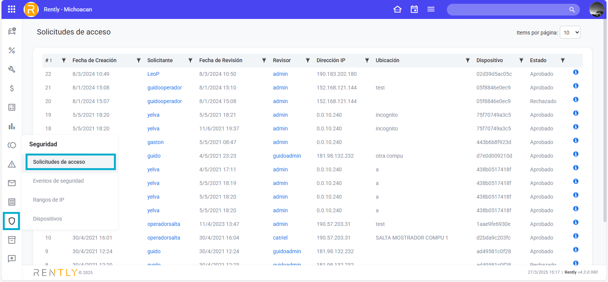Viewport: 608px width, 282px height.
Task: Select Eventos de seguridad menu item
Action: 58,181
